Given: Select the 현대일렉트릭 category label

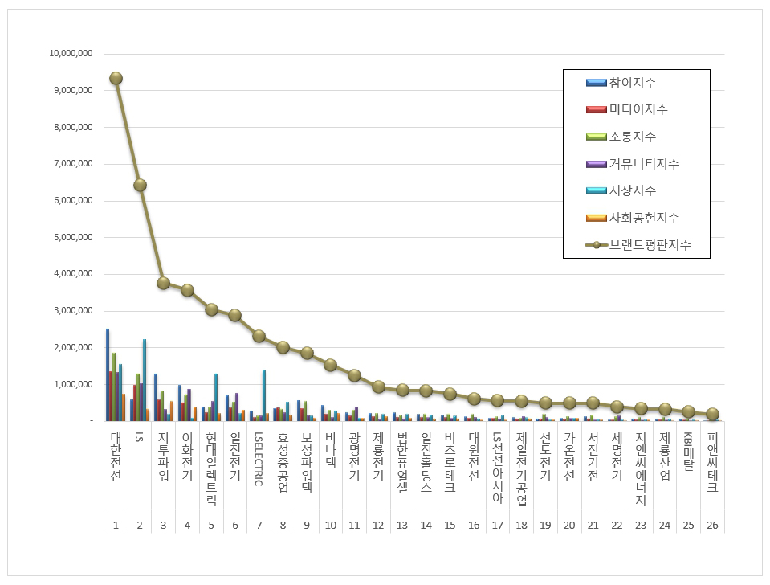Looking at the screenshot, I should tap(211, 468).
